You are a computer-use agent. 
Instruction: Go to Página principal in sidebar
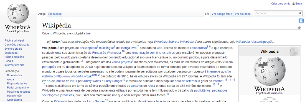pyautogui.click(x=14, y=41)
